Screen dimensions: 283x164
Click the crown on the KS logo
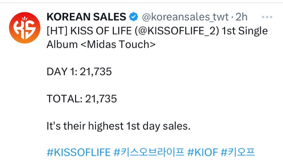pos(25,18)
